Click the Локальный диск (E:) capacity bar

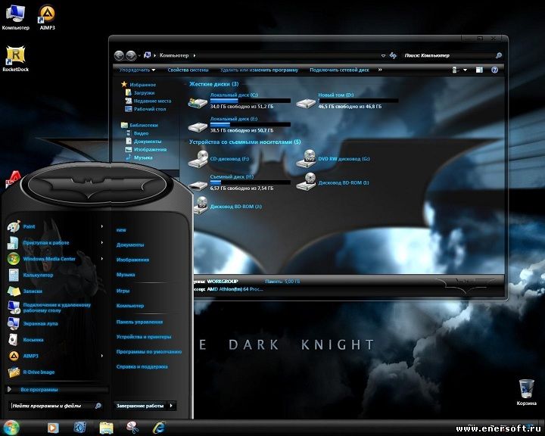click(251, 124)
